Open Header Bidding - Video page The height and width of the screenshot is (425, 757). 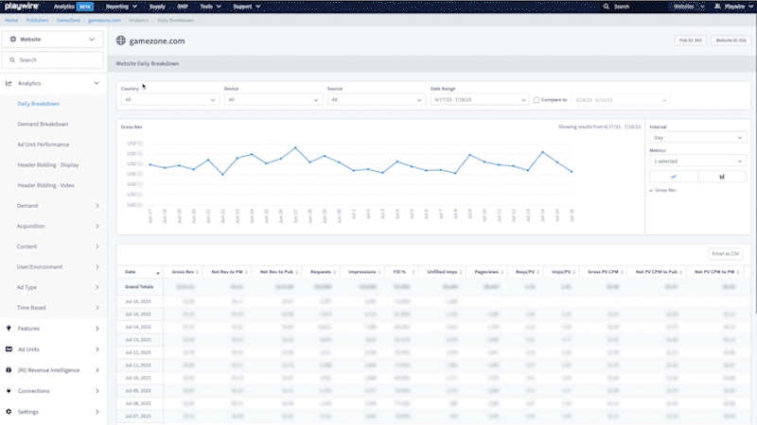pyautogui.click(x=45, y=185)
